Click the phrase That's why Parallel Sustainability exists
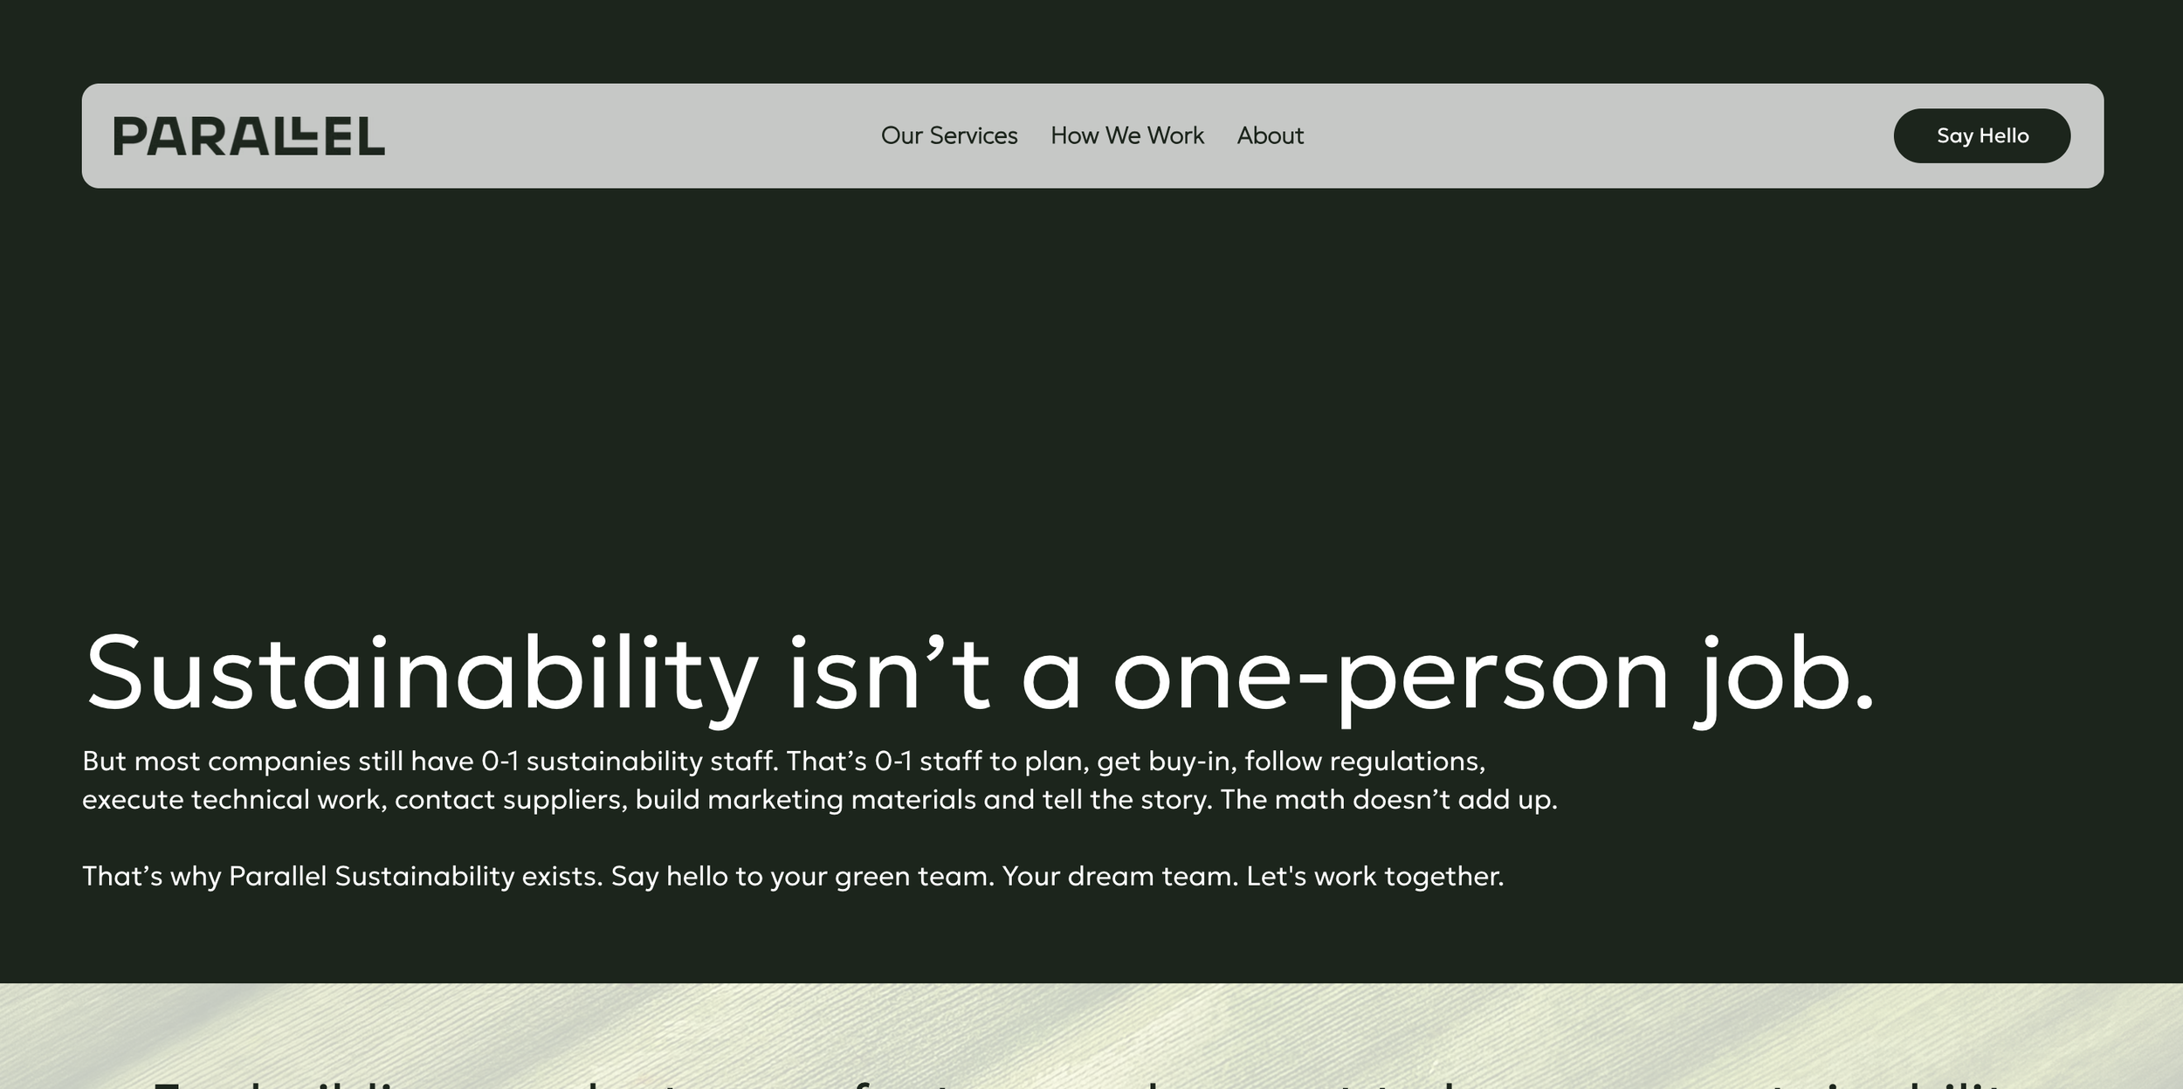 (342, 876)
